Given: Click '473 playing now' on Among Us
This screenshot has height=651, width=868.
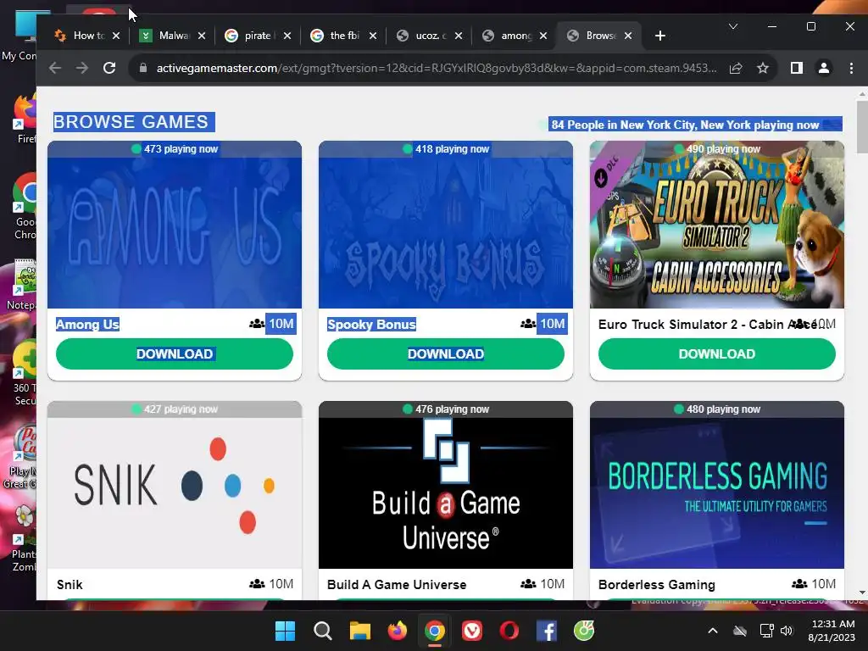Looking at the screenshot, I should pos(175,149).
